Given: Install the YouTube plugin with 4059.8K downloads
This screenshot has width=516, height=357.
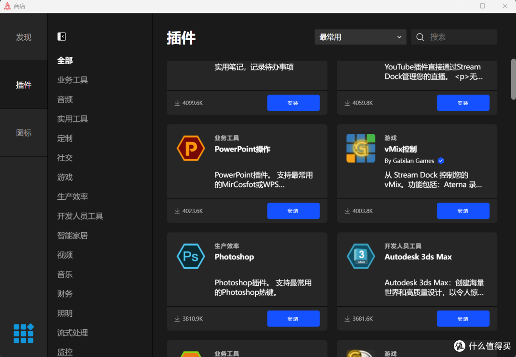Looking at the screenshot, I should pyautogui.click(x=463, y=103).
